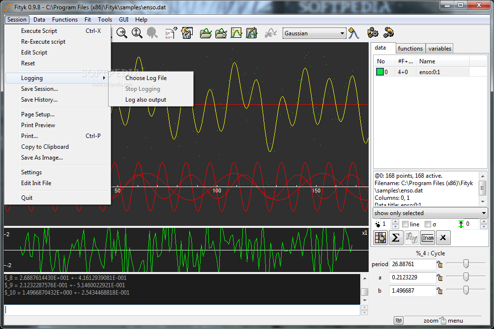Switch to the functions tab

click(x=410, y=49)
